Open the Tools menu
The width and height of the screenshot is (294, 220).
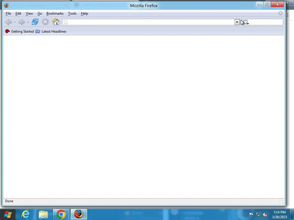(72, 13)
